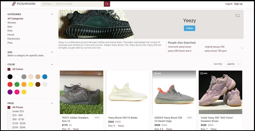Open the Listings search type dropdown
The image size is (255, 131).
click(47, 4)
